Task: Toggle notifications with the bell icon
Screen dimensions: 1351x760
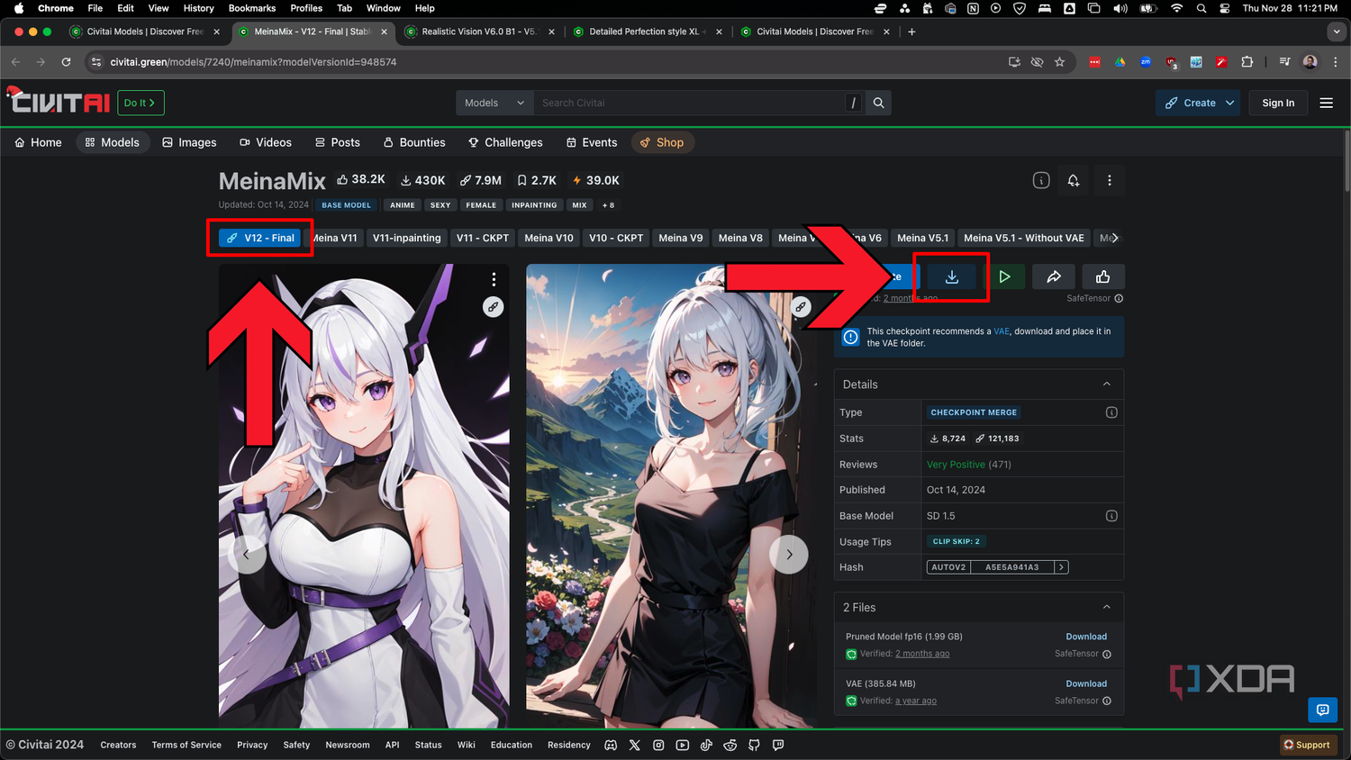Action: [x=1074, y=180]
